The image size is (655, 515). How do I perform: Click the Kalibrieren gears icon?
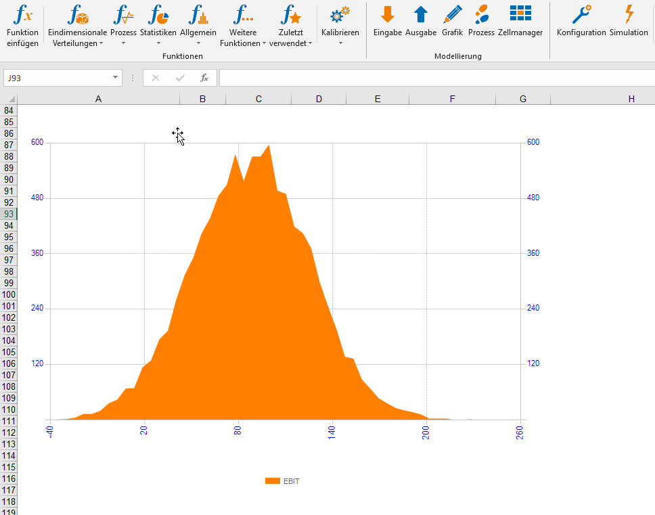[340, 15]
